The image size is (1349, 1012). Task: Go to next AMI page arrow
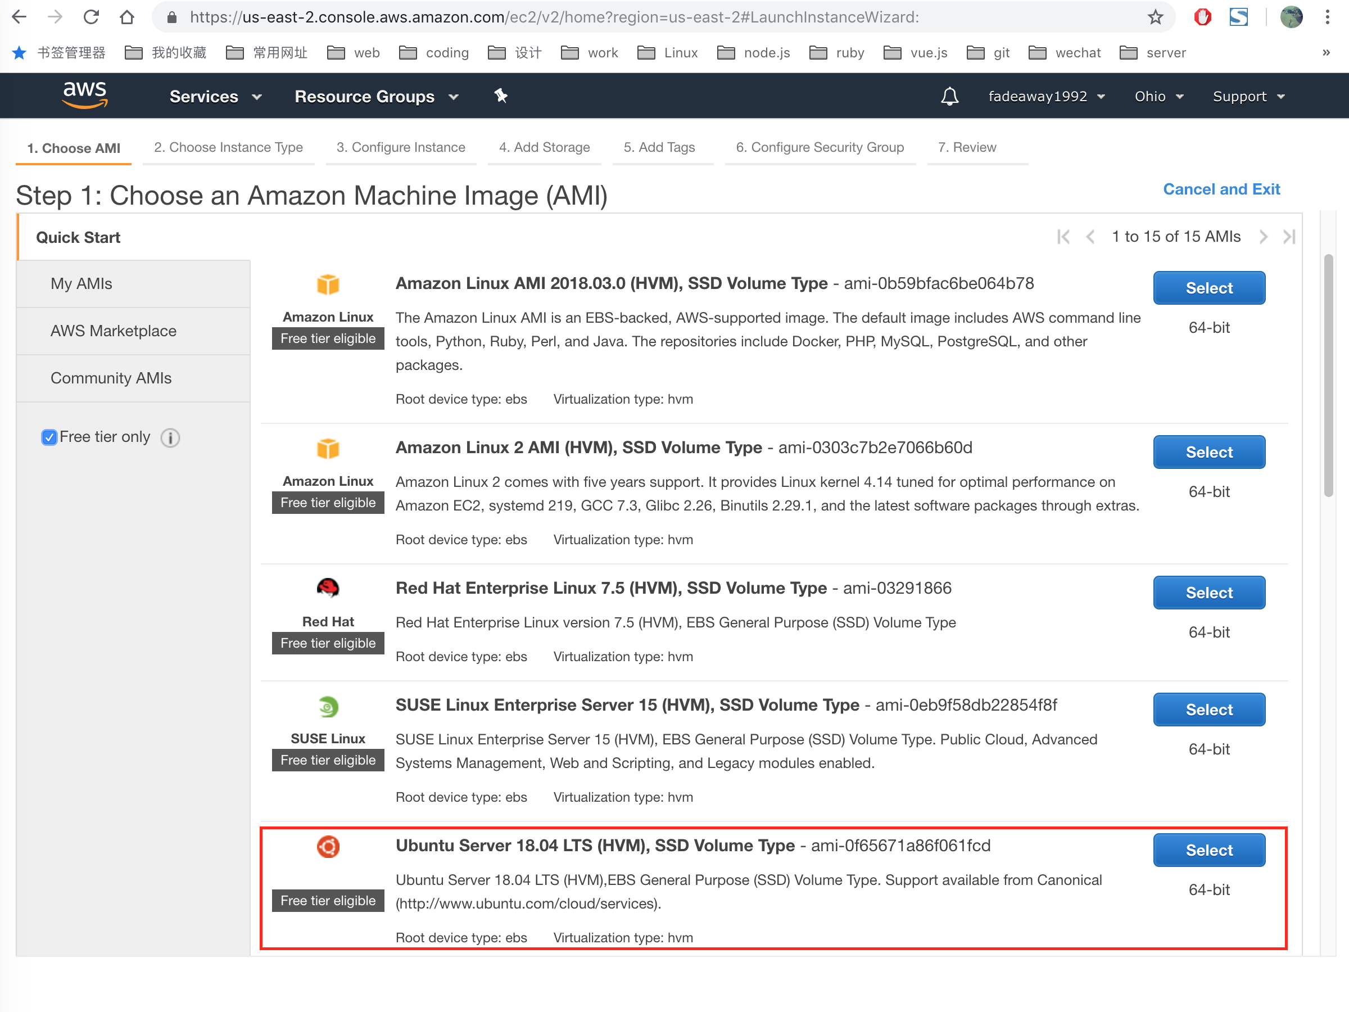pyautogui.click(x=1263, y=237)
